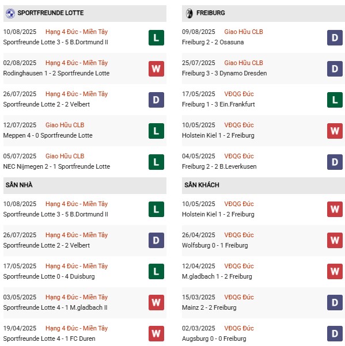The image size is (345, 346).
Task: Select the SÂN NHÀ section header
Action: click(85, 185)
